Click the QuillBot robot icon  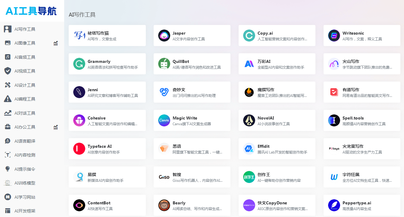click(x=164, y=64)
